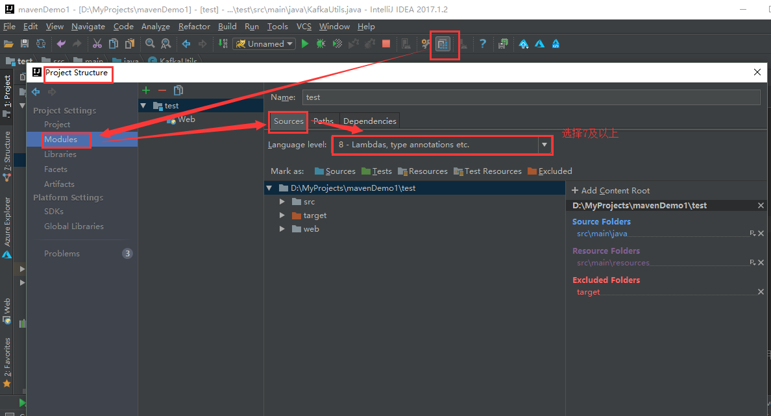Click the Replace magnifier icon
Image resolution: width=771 pixels, height=416 pixels.
coord(166,43)
